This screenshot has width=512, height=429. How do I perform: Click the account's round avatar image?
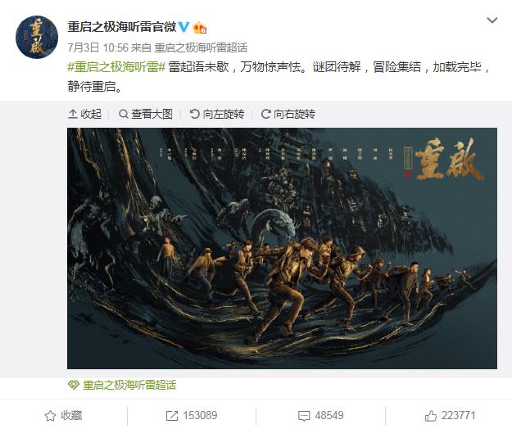tap(37, 37)
